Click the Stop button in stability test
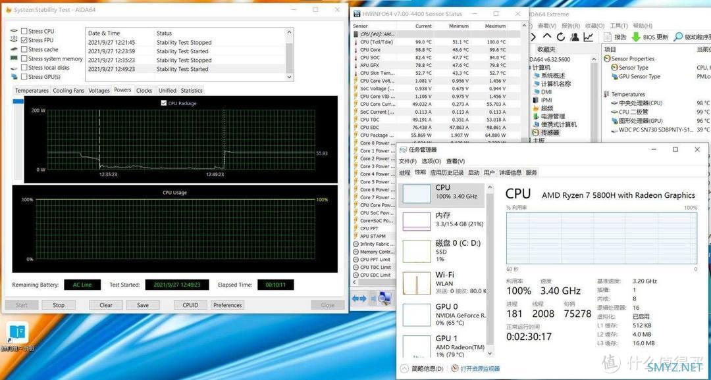This screenshot has height=380, width=711. coord(59,305)
